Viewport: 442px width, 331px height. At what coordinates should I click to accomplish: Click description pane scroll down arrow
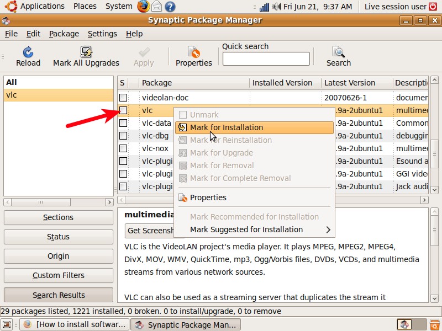pyautogui.click(x=434, y=298)
